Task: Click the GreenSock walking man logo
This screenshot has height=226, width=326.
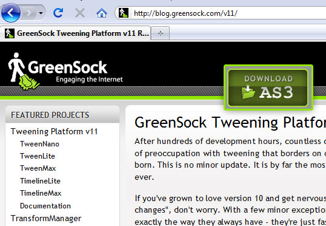Action: tap(23, 71)
